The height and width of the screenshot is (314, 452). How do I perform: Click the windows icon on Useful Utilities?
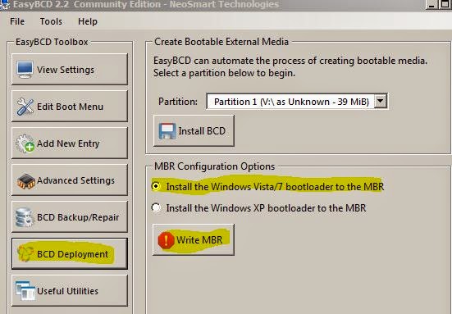[x=25, y=290]
